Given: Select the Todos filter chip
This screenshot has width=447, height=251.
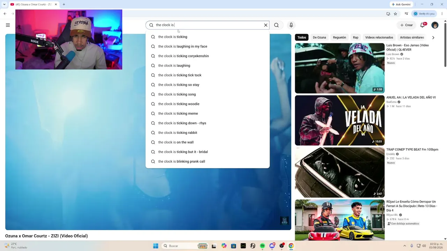Looking at the screenshot, I should coord(302,37).
